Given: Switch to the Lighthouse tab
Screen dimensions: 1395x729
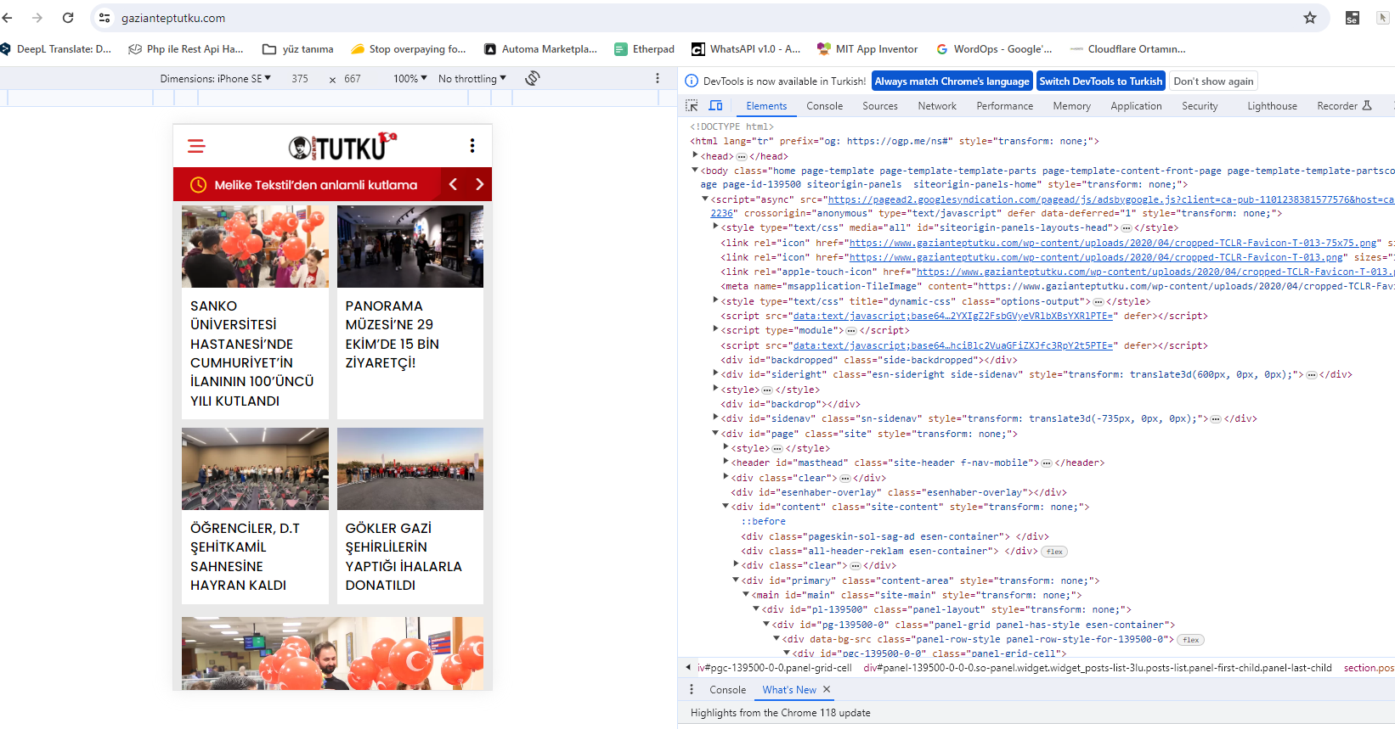Looking at the screenshot, I should 1272,106.
